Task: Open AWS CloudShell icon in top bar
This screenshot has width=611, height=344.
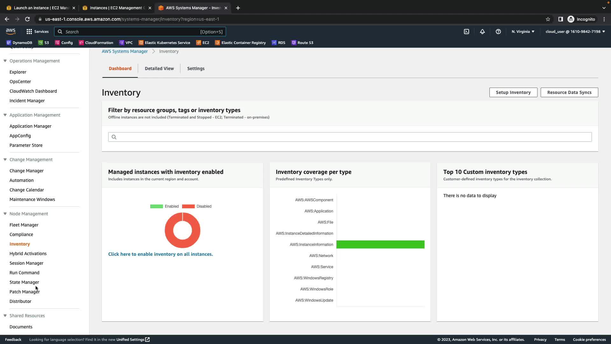Action: (467, 32)
